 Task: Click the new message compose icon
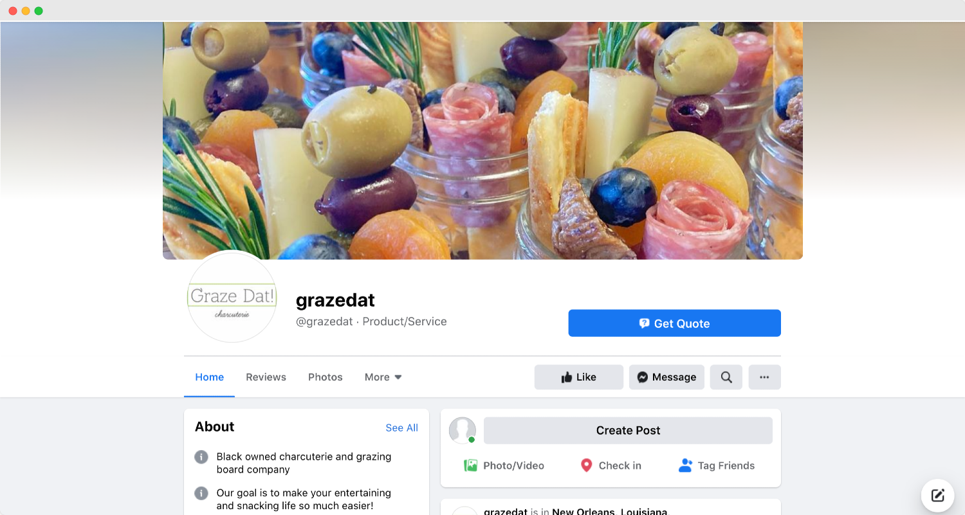click(x=937, y=495)
